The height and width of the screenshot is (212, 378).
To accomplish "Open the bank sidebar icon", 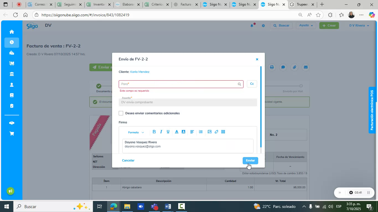I will (12, 74).
